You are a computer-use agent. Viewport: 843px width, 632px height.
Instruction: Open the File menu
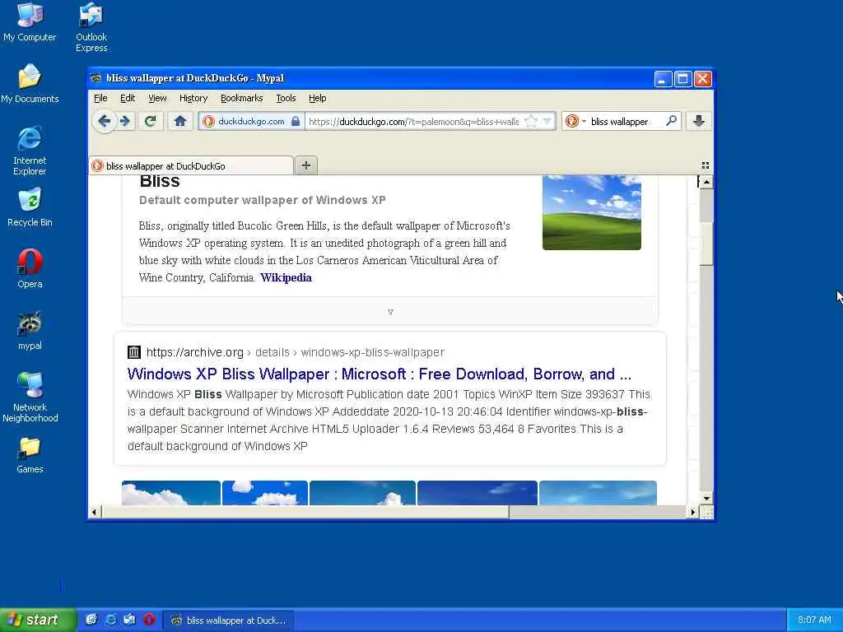pos(100,98)
